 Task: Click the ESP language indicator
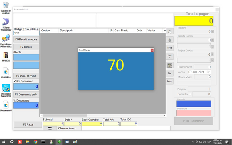[x=209, y=142]
